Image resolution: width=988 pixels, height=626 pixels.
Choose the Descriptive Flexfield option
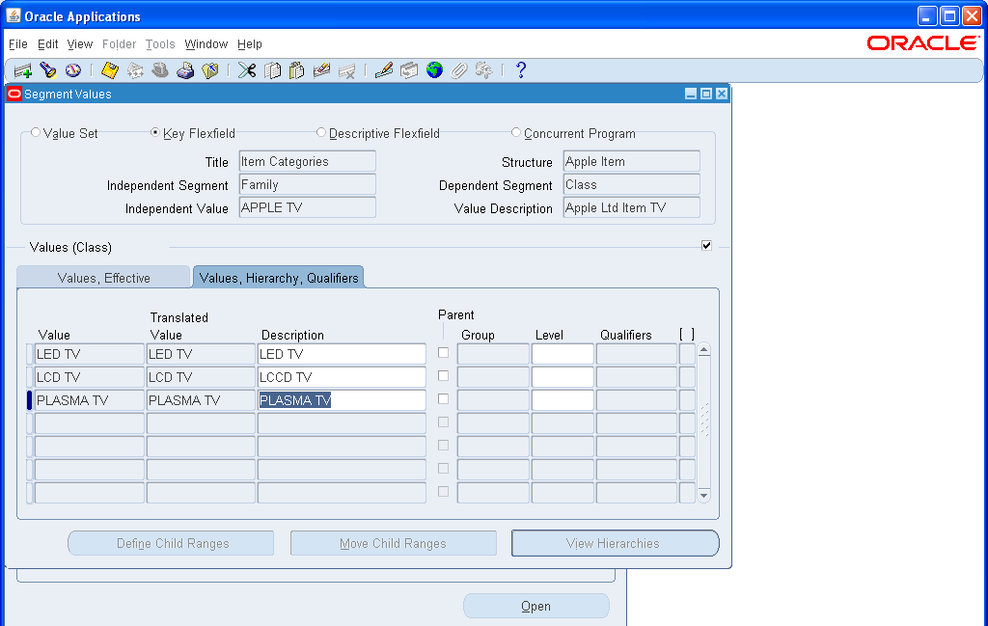(321, 132)
